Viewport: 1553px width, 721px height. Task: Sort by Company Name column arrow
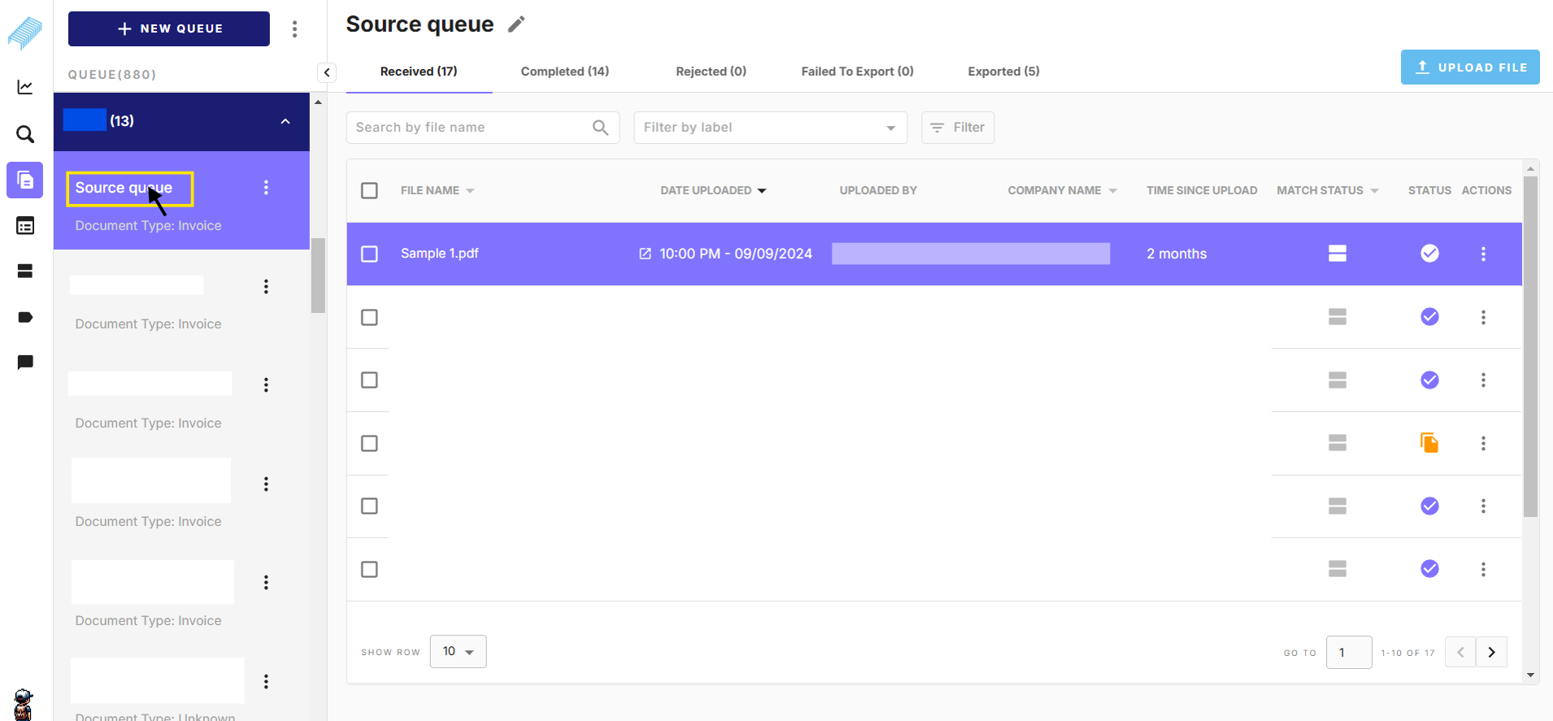[x=1112, y=191]
